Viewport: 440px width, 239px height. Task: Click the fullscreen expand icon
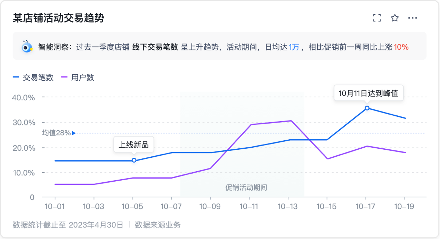pyautogui.click(x=377, y=18)
